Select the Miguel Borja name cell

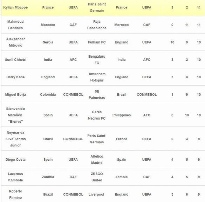pyautogui.click(x=15, y=95)
